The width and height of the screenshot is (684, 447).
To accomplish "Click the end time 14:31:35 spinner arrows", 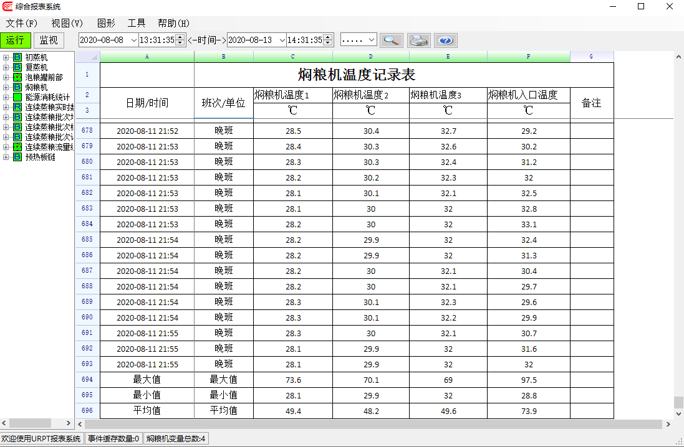I will (x=329, y=40).
